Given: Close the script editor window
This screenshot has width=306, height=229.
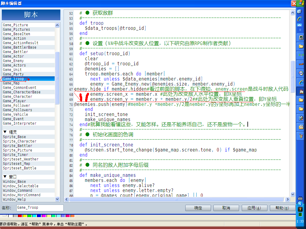Looking at the screenshot, I should tap(294, 3).
